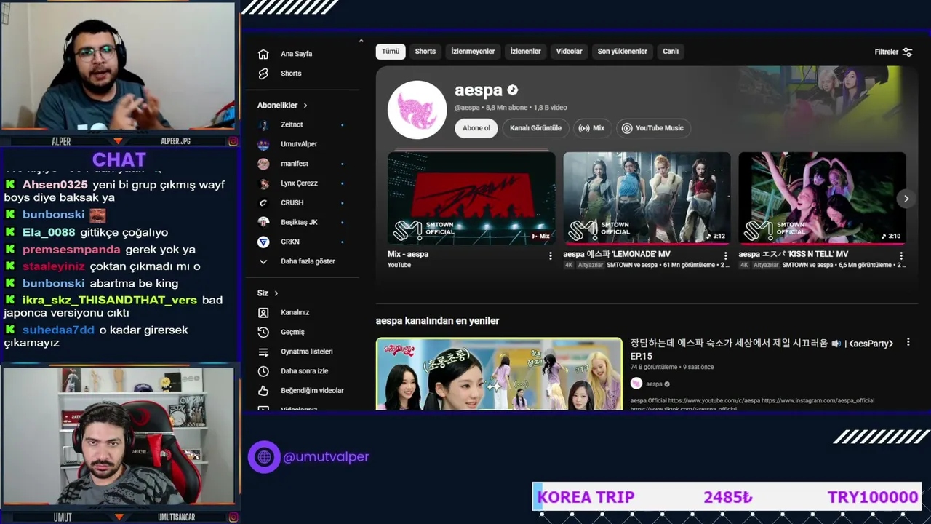Click the KOREA TRIP donation goal label

586,497
